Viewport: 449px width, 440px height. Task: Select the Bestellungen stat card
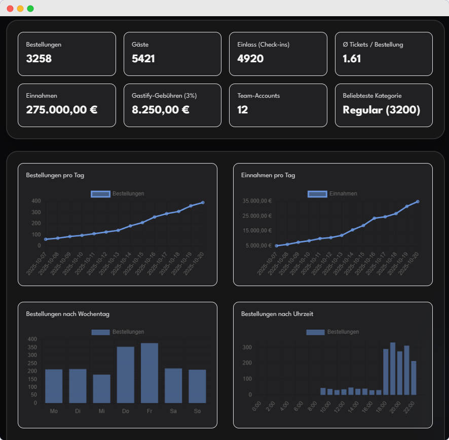(67, 54)
